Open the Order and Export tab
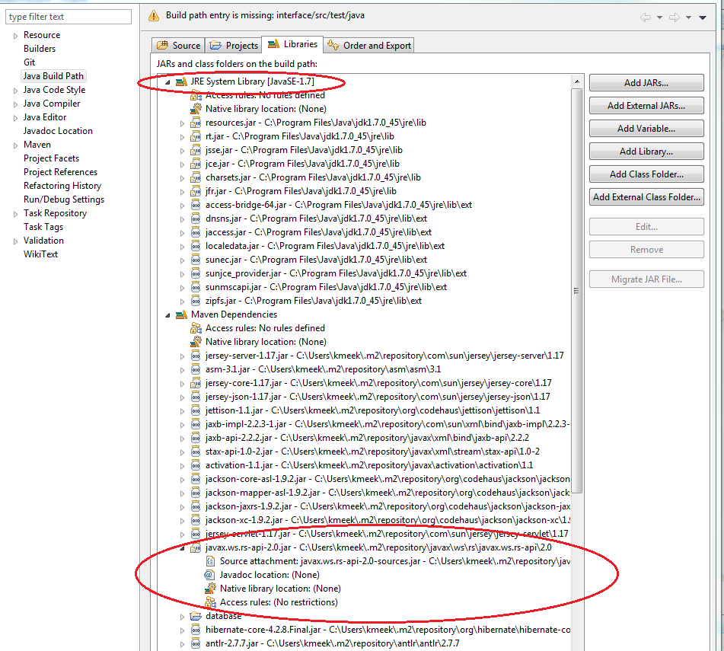The width and height of the screenshot is (724, 651). pos(369,46)
